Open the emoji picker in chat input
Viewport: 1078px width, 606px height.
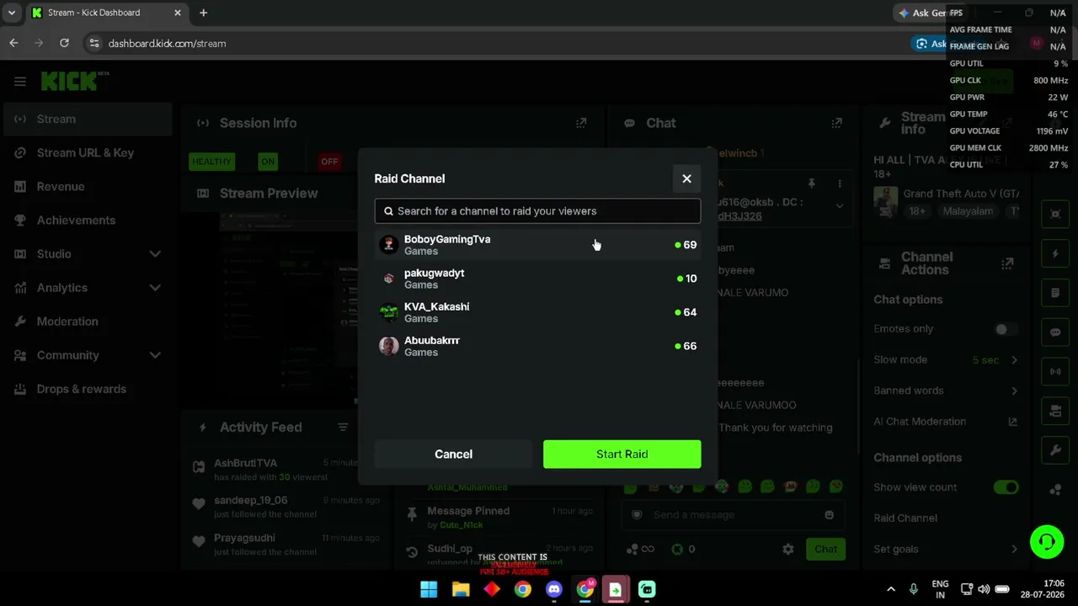[830, 515]
